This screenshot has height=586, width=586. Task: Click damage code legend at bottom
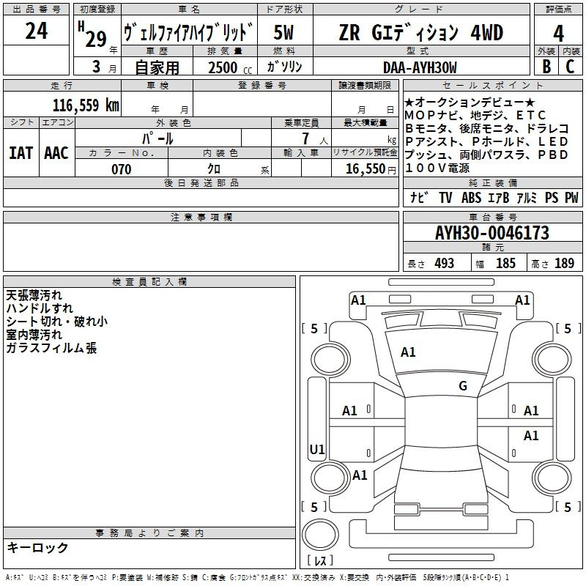[x=257, y=577]
